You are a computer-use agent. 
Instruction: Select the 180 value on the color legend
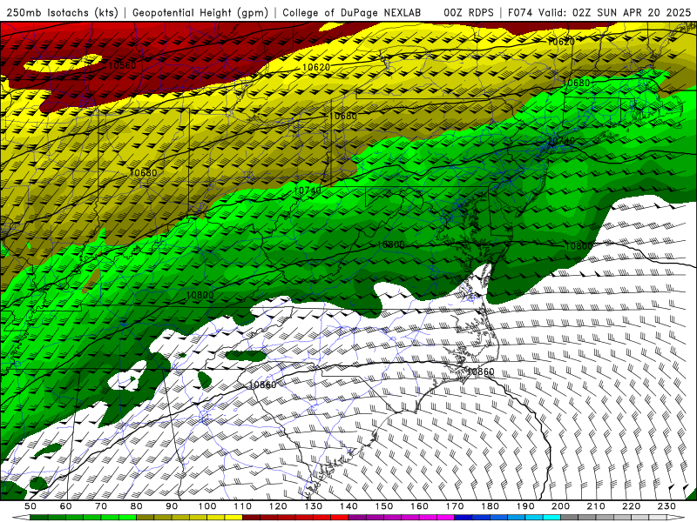pyautogui.click(x=490, y=506)
